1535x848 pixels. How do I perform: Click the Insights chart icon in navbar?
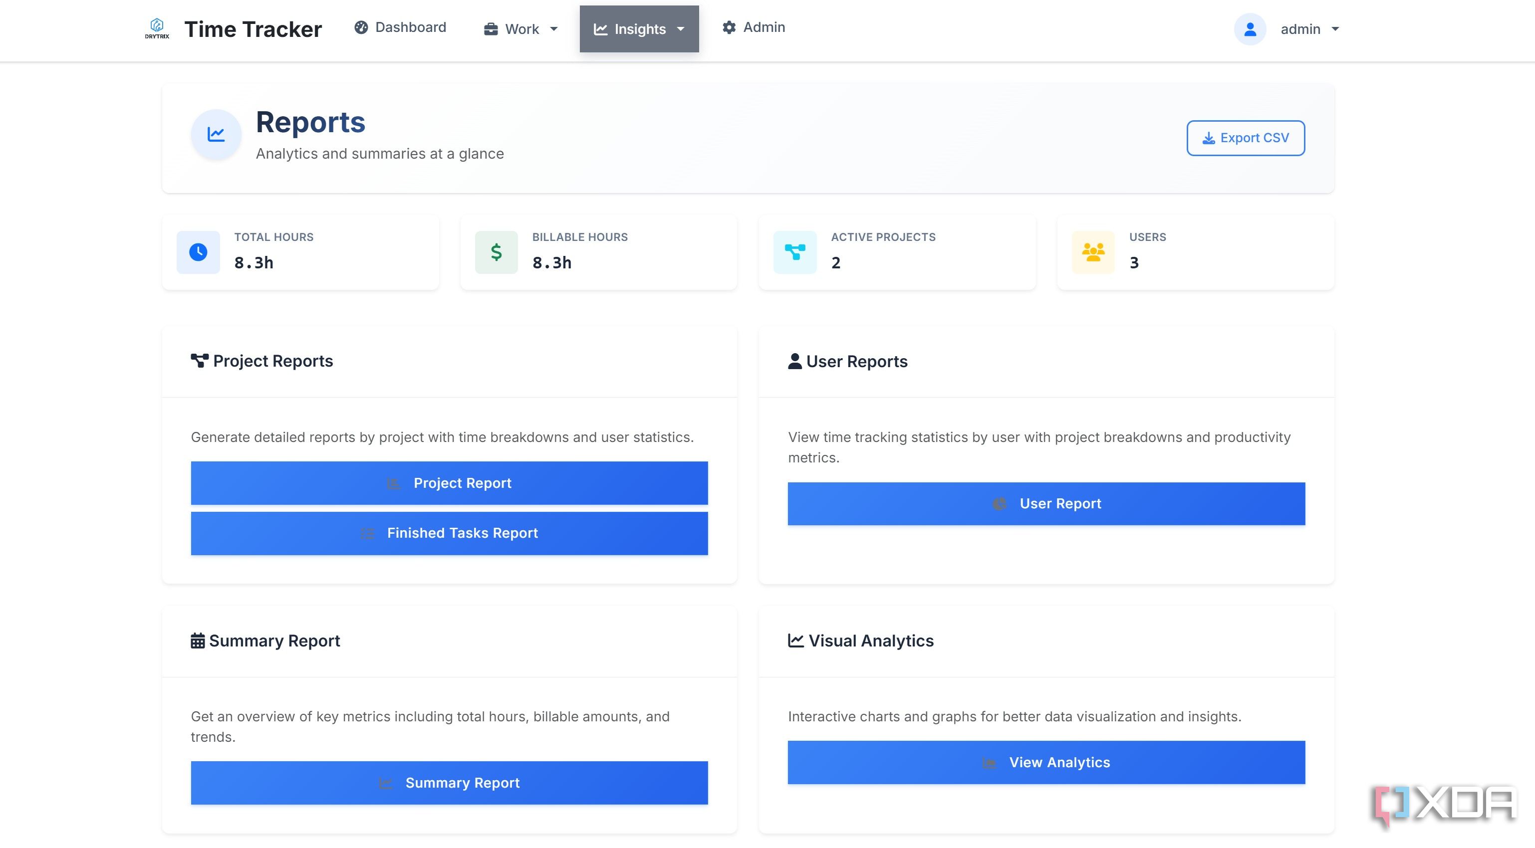[601, 29]
